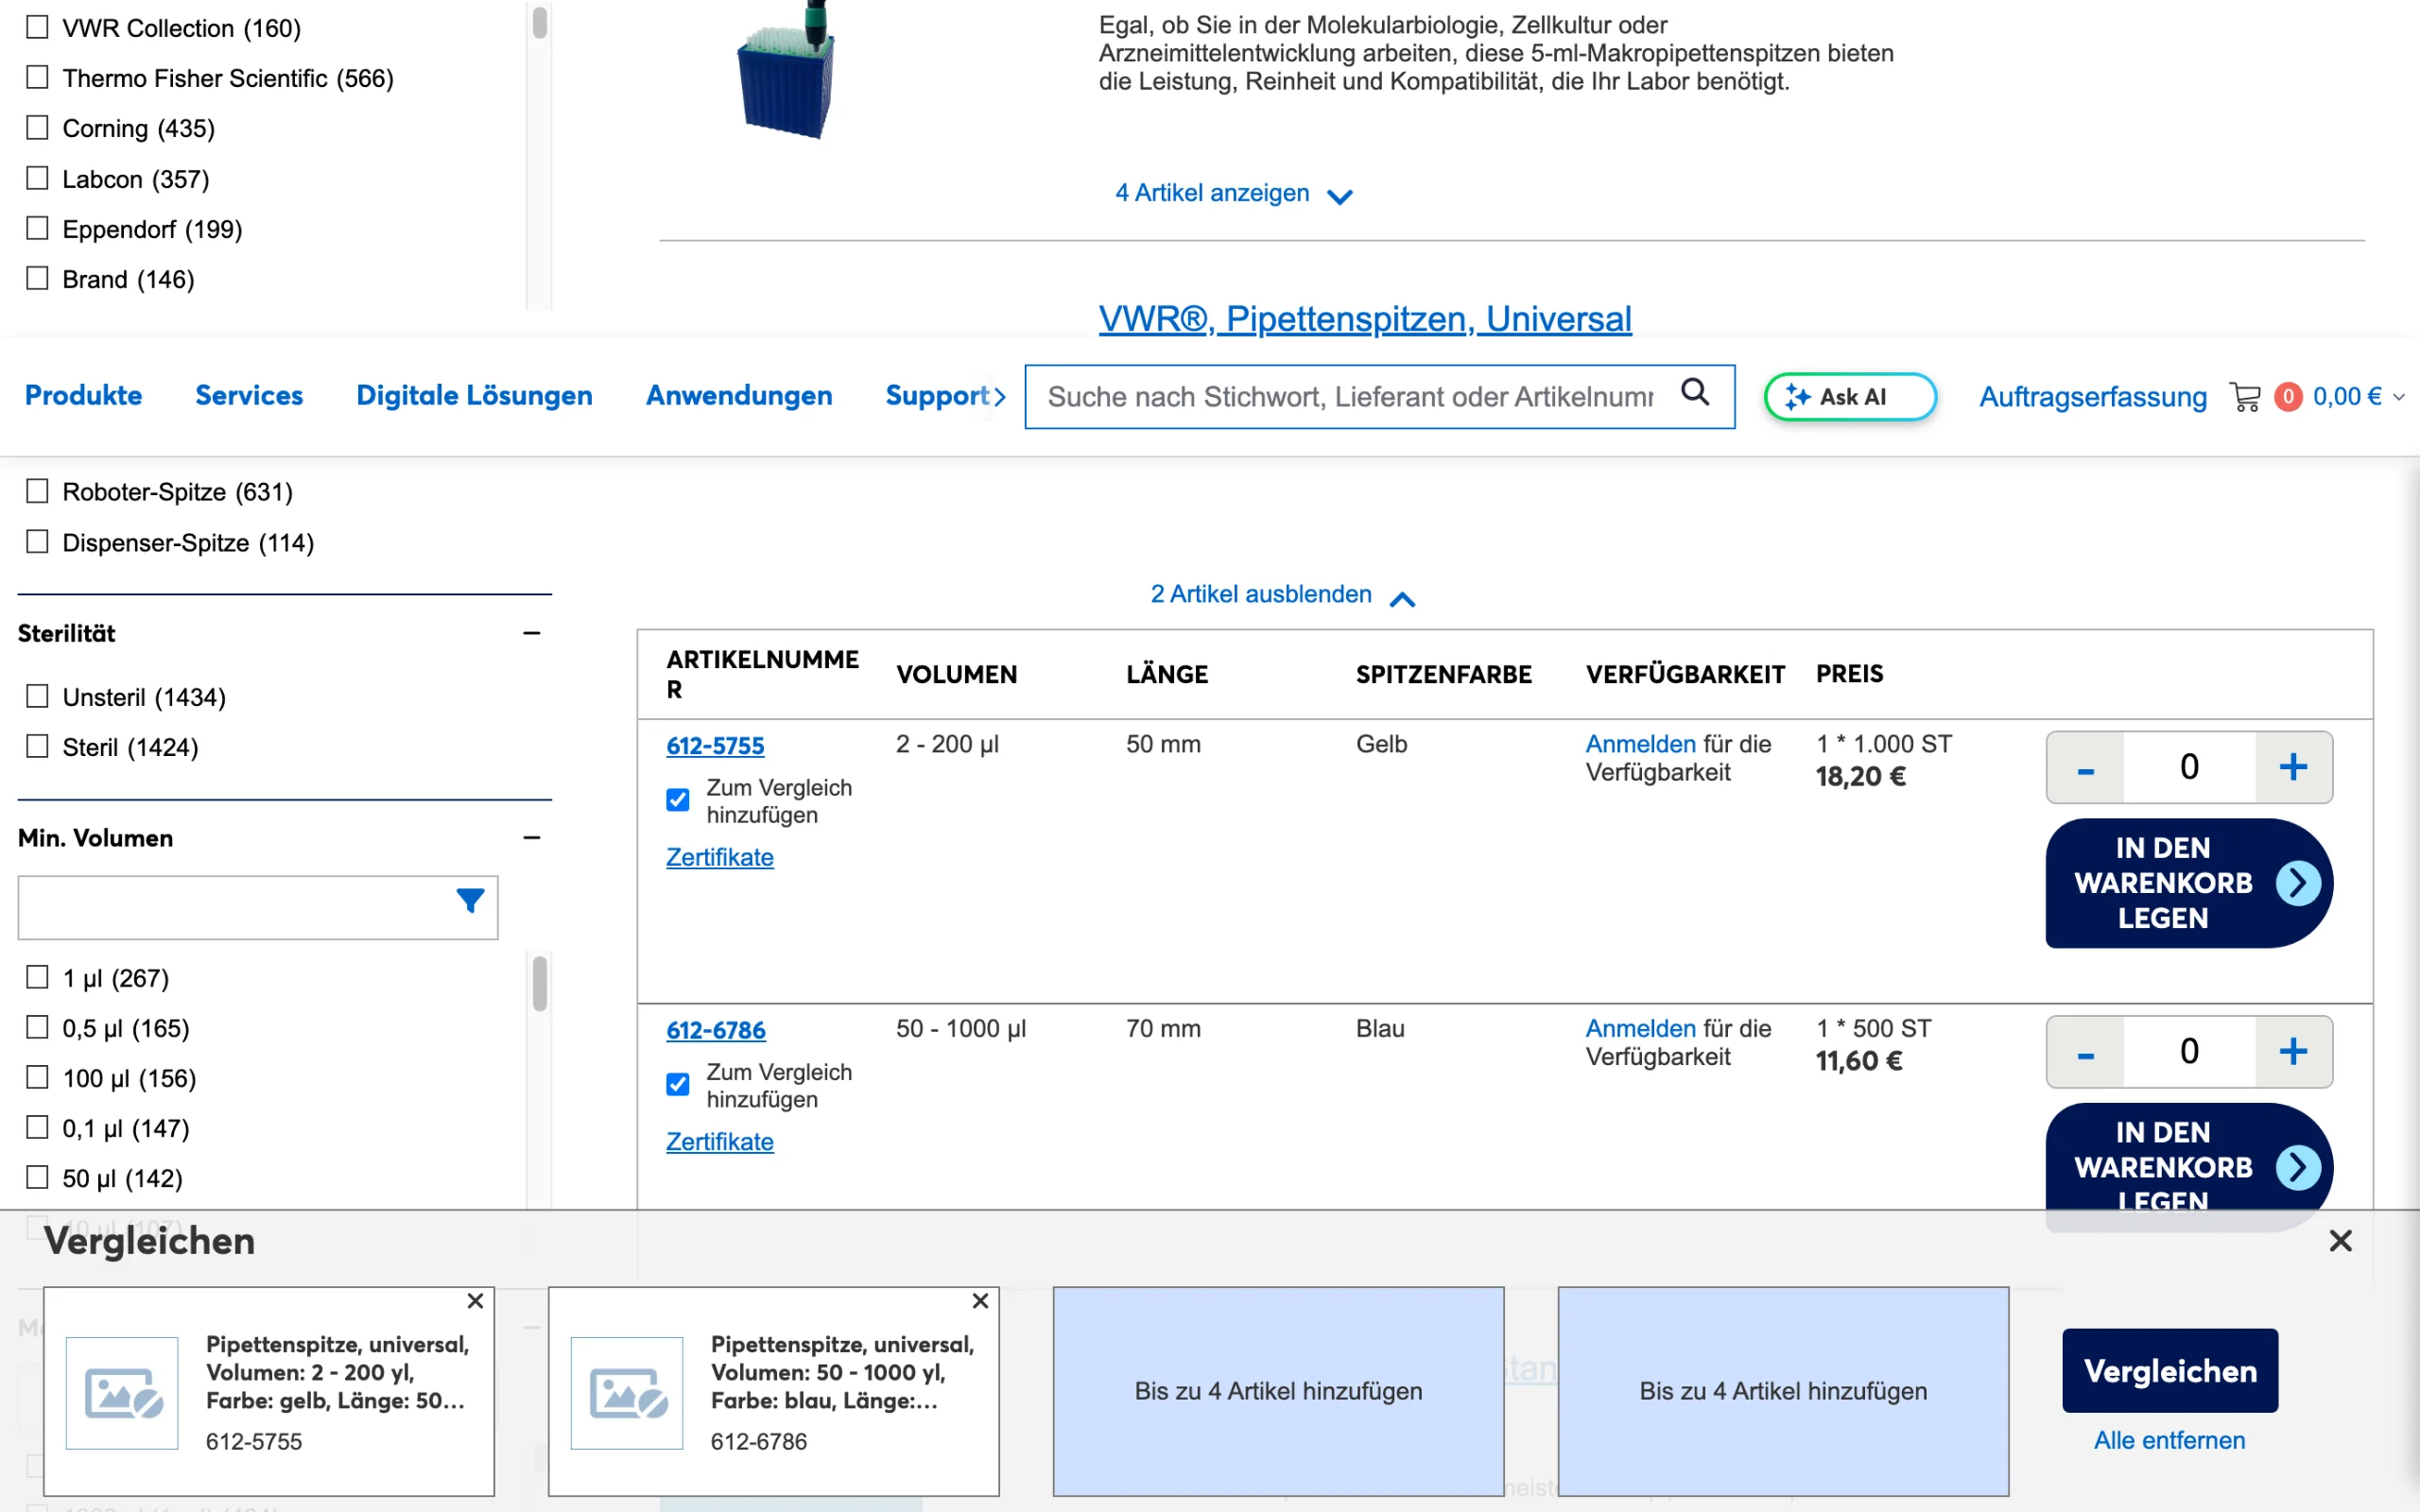Increase quantity for article 612-5755
This screenshot has height=1512, width=2420.
[2293, 767]
